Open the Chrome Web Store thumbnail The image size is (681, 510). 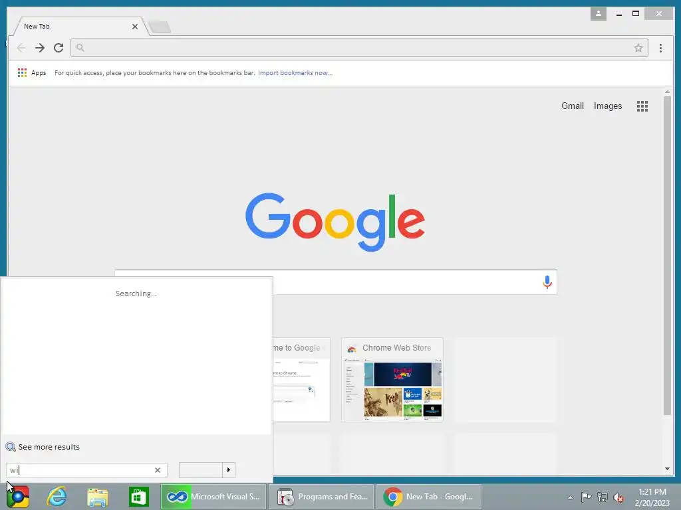392,379
